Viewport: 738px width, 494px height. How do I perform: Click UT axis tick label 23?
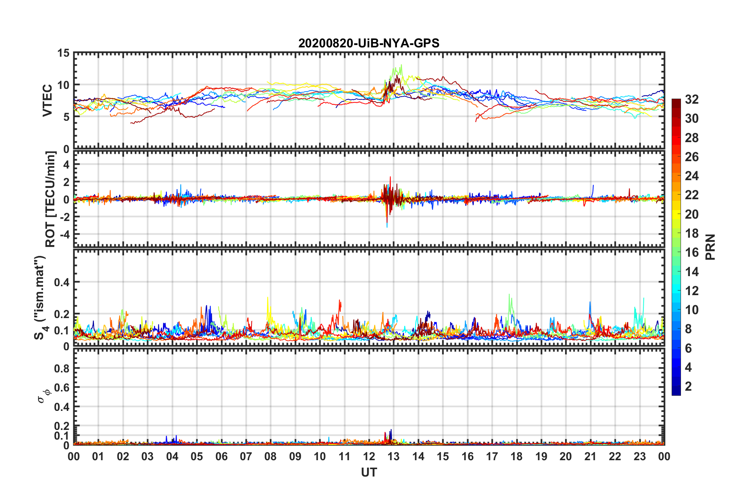(640, 456)
